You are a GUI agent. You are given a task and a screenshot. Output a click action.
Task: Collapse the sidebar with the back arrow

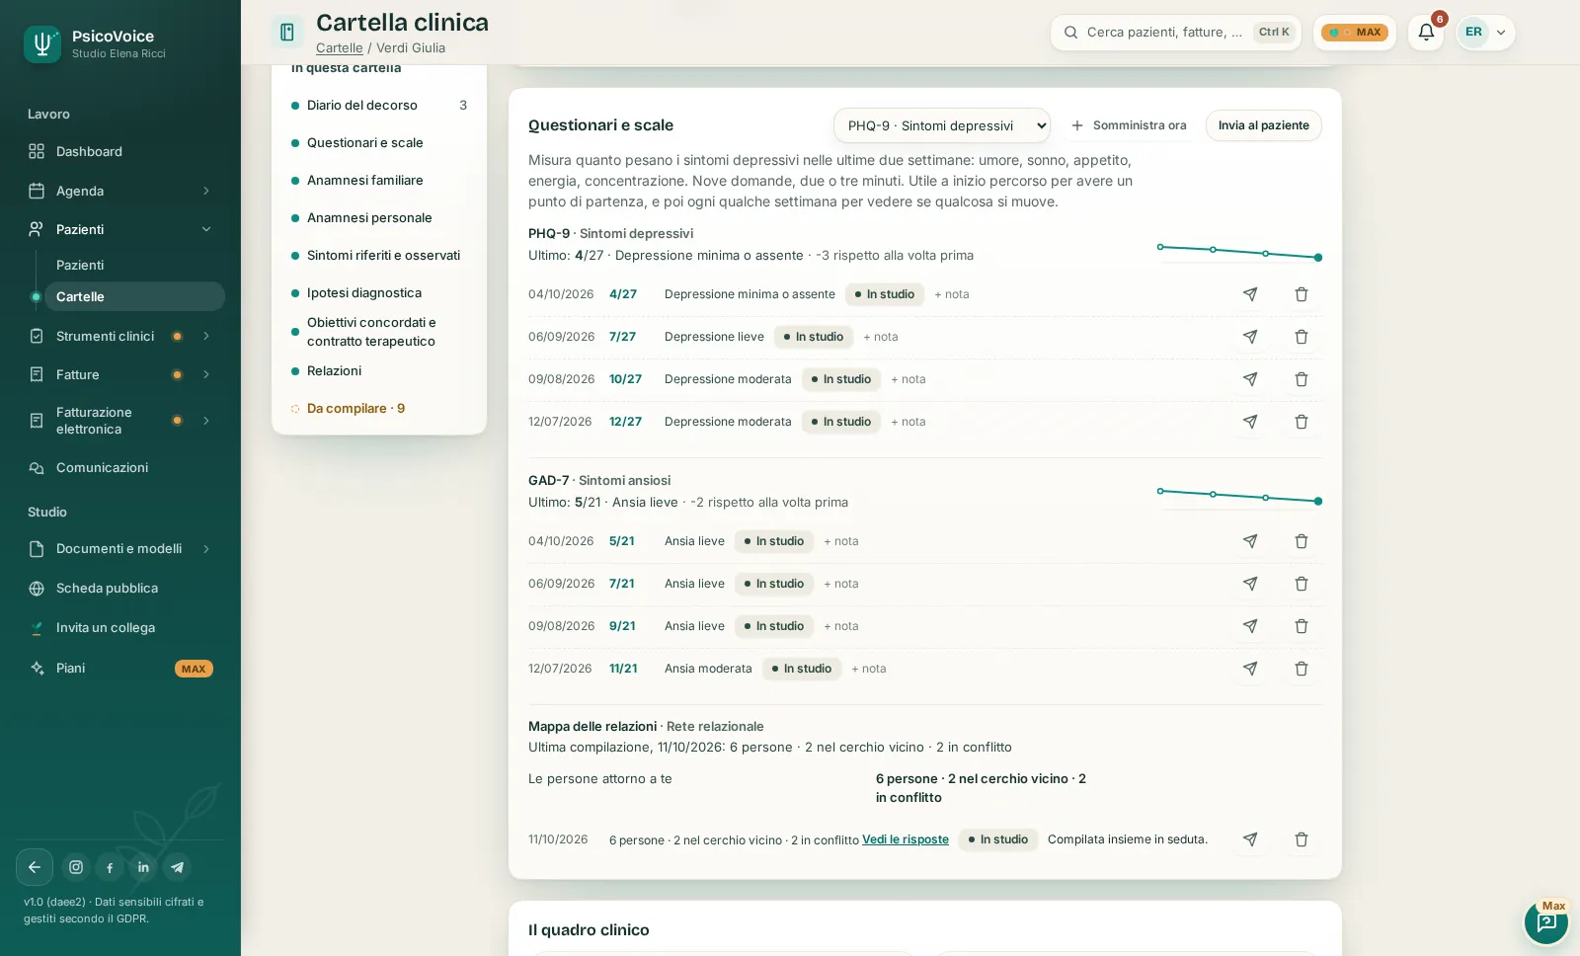(x=35, y=867)
